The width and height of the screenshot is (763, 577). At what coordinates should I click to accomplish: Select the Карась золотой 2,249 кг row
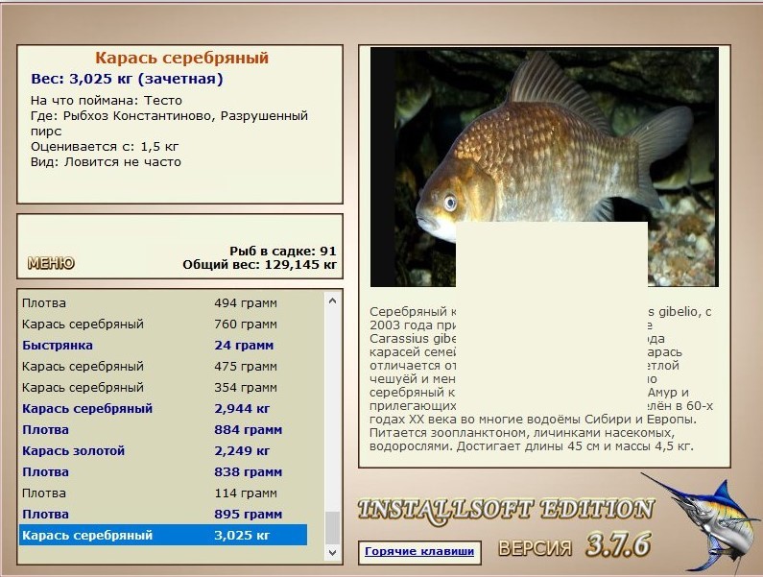pyautogui.click(x=163, y=451)
